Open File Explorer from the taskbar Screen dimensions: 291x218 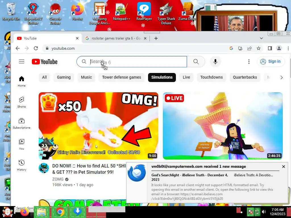click(x=41, y=212)
